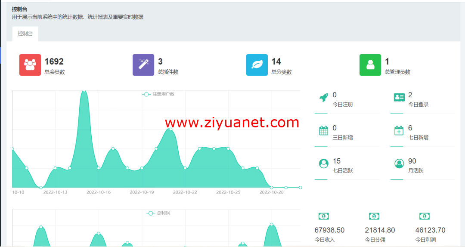This screenshot has height=247, width=465.
Task: Click the 今日注册 rocket icon
Action: 323,97
